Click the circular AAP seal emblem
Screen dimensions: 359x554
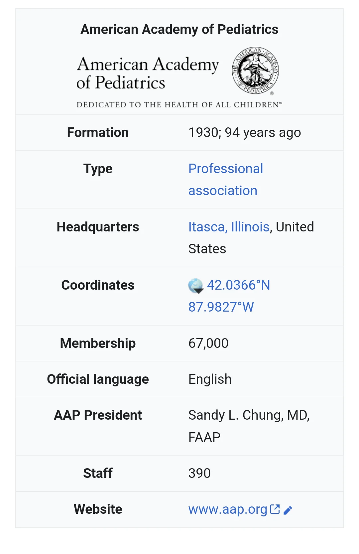[255, 70]
